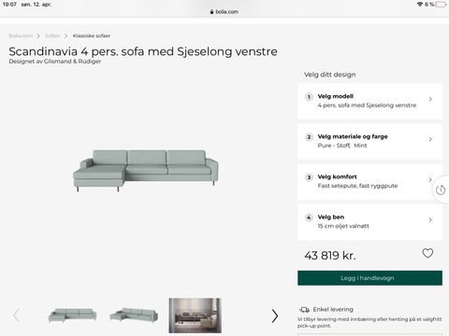Tap the battery indicator icon

(x=441, y=5)
